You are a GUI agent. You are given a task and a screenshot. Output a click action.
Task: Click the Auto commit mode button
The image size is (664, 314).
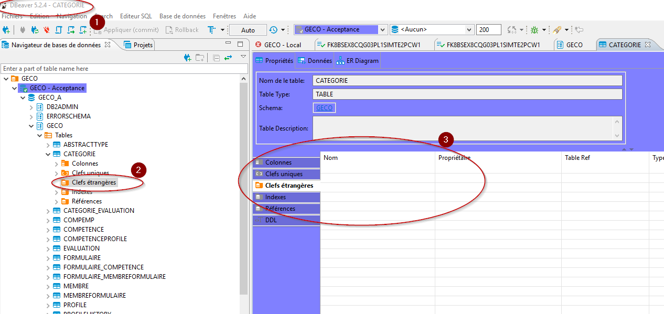pos(248,30)
